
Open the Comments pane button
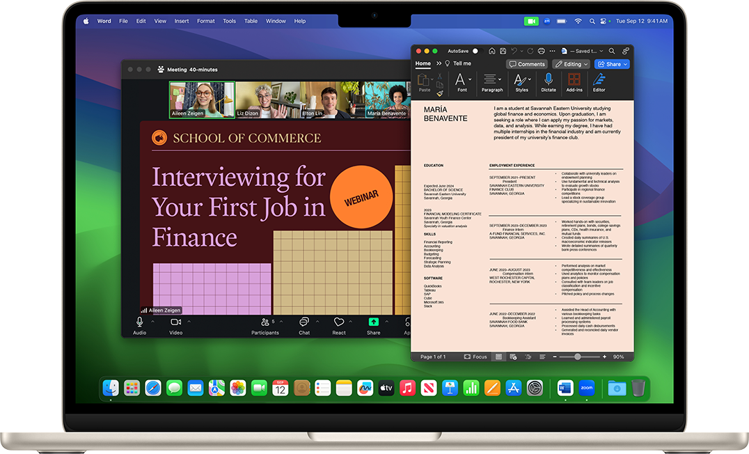(x=527, y=64)
